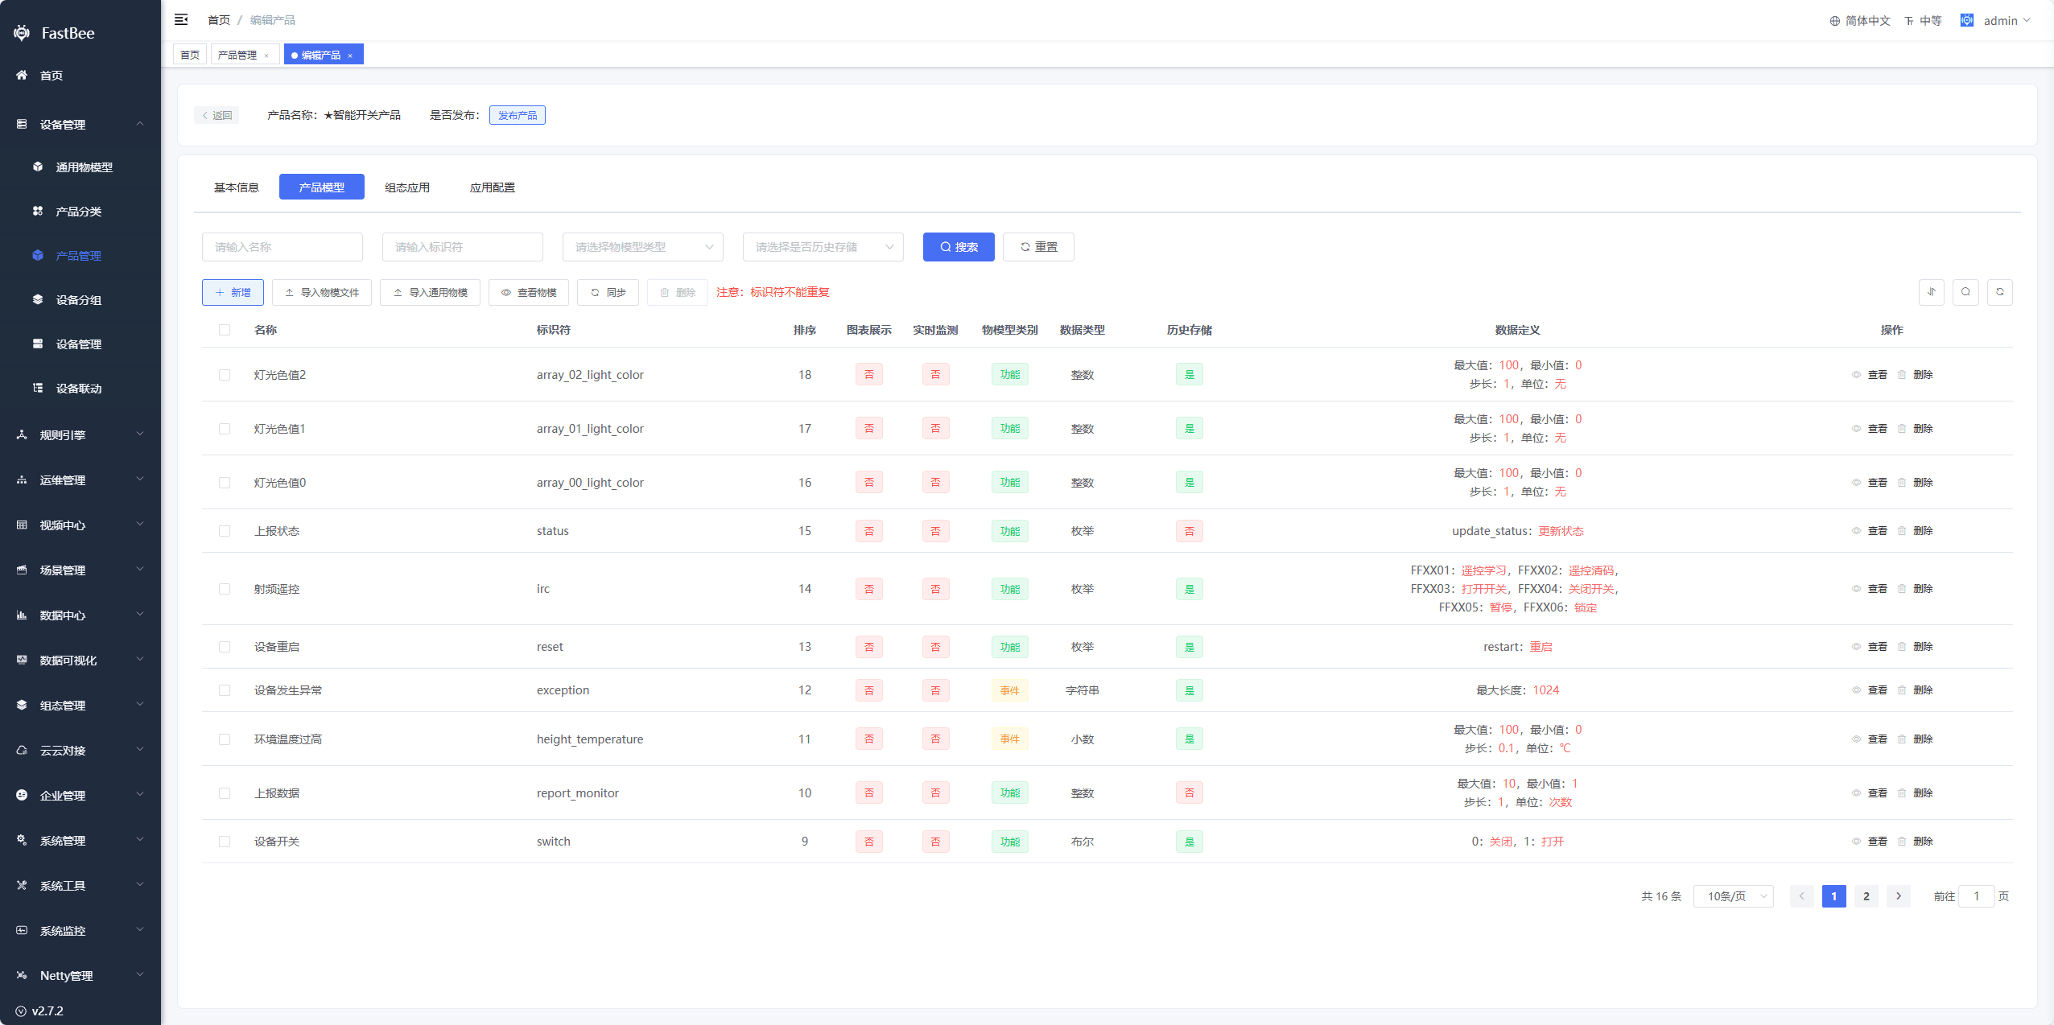Screen dimensions: 2054x1025
Task: Check the 灯光色值2 row checkbox
Action: pos(225,374)
